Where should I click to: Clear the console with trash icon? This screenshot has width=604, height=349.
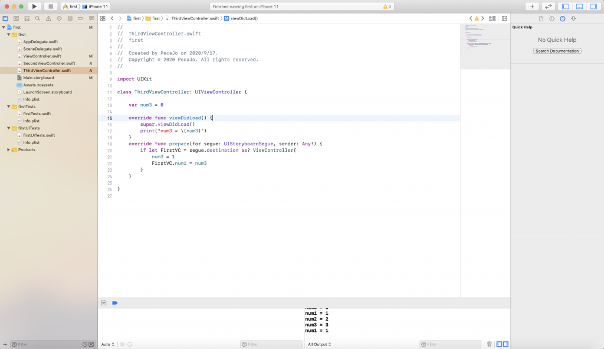pyautogui.click(x=489, y=344)
